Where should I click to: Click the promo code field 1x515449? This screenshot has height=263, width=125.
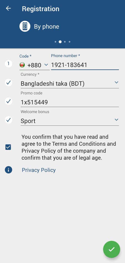[x=70, y=102]
